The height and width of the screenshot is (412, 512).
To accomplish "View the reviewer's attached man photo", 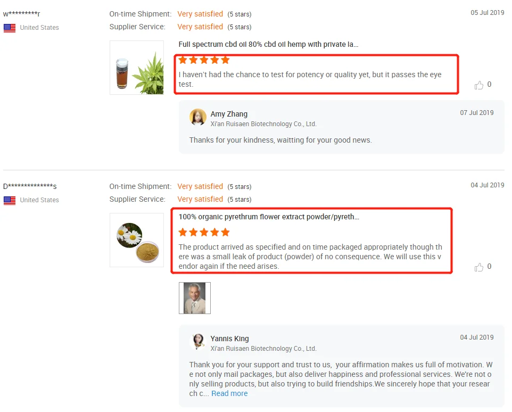I will pyautogui.click(x=195, y=298).
